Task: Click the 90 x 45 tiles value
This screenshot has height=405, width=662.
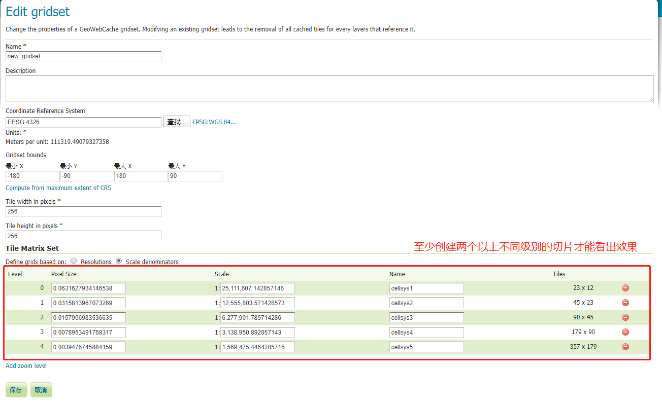Action: (583, 317)
